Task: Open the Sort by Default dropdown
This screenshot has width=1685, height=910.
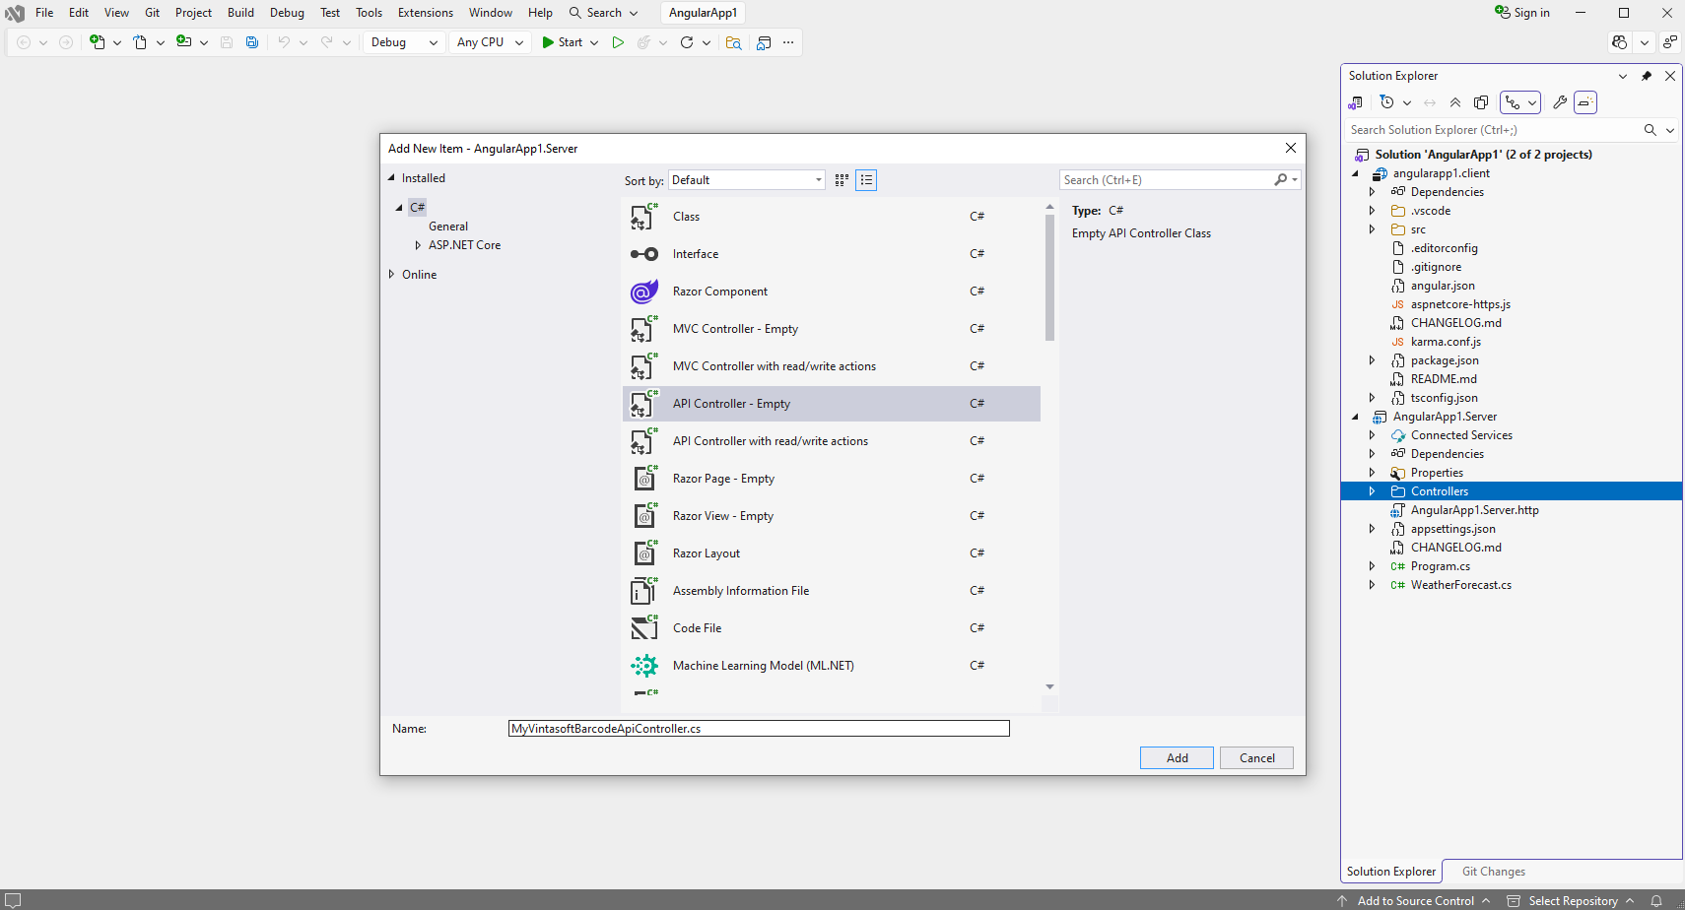Action: tap(746, 180)
